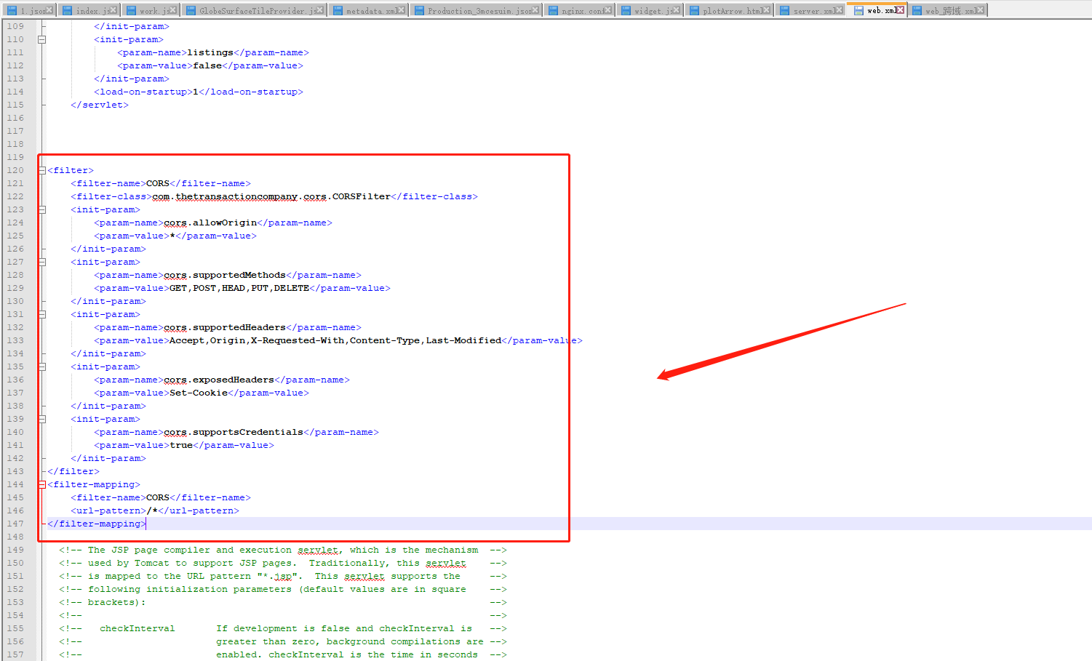This screenshot has height=661, width=1092.
Task: Collapse the cors.supportedMethods init-param block
Action: 41,261
